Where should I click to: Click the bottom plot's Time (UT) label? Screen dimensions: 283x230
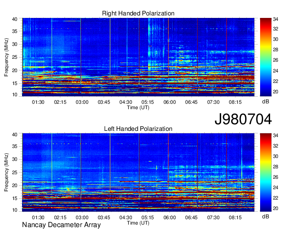click(138, 223)
